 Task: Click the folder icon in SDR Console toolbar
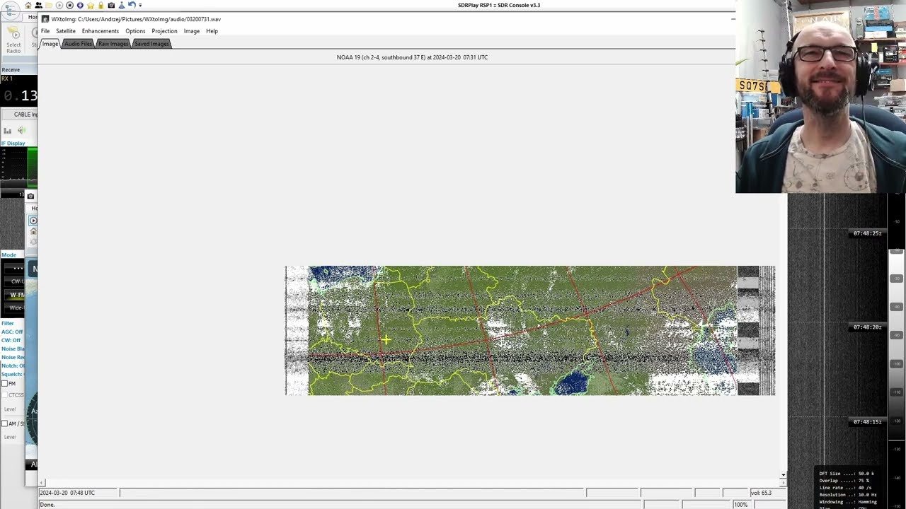49,5
